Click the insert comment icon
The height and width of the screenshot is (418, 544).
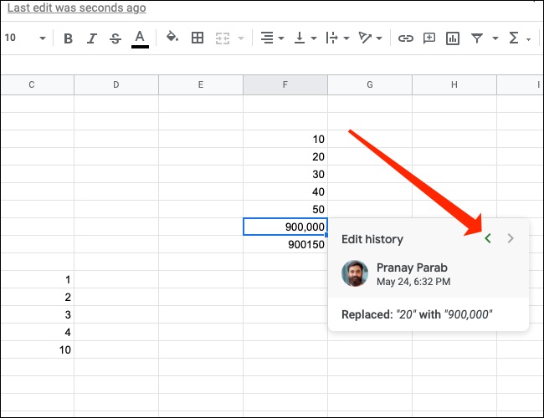(429, 38)
